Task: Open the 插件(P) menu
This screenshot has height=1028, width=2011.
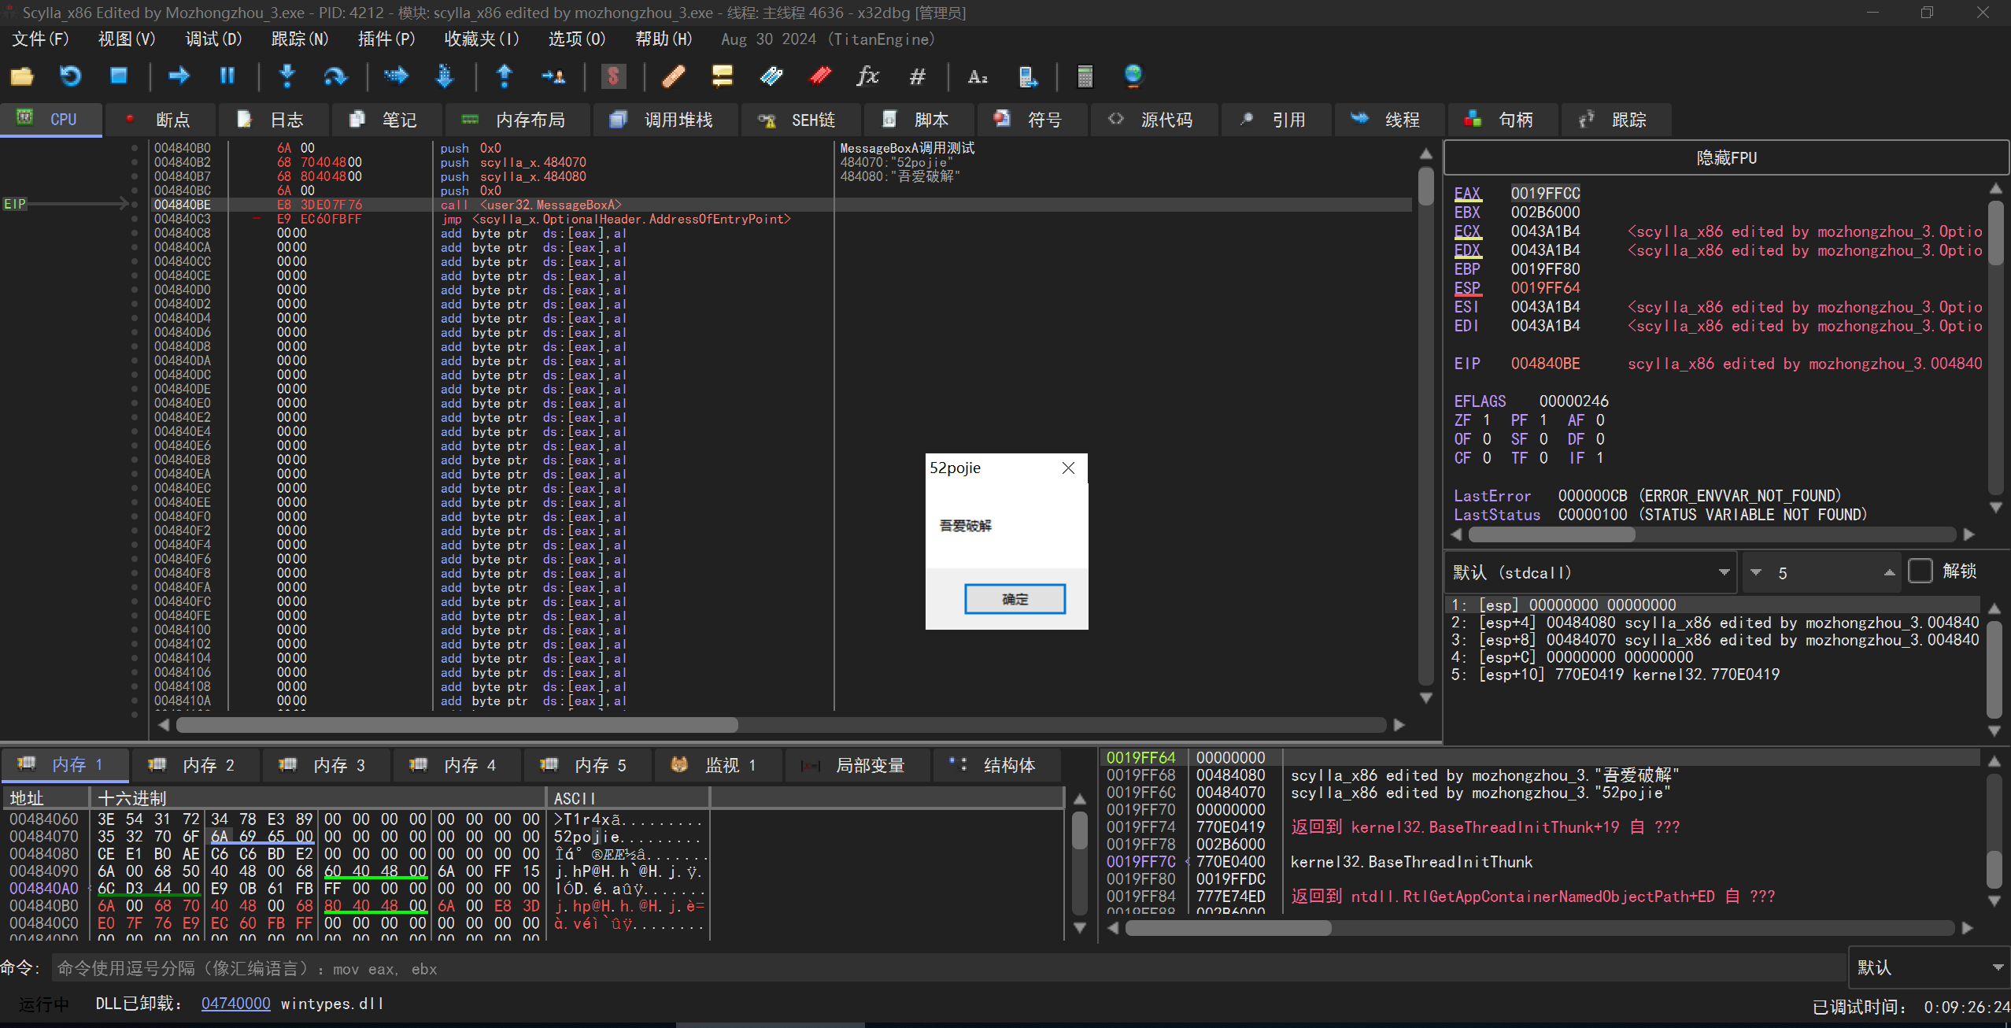Action: [x=386, y=39]
